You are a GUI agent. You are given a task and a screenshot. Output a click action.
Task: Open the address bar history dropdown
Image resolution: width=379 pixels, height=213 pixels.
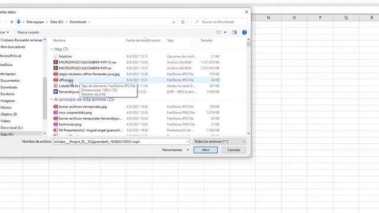tap(174, 22)
